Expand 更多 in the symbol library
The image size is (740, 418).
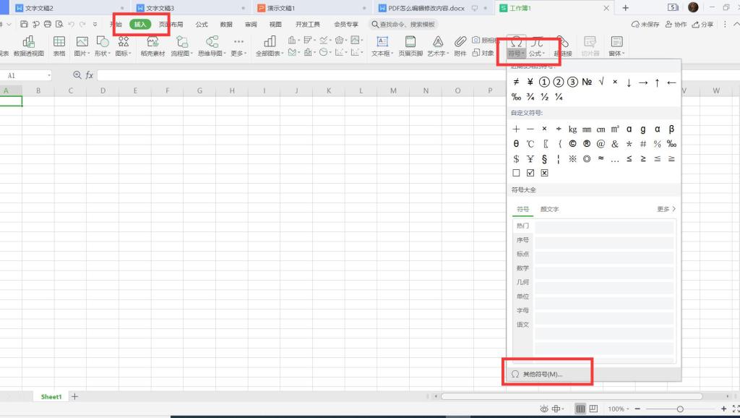pos(666,209)
